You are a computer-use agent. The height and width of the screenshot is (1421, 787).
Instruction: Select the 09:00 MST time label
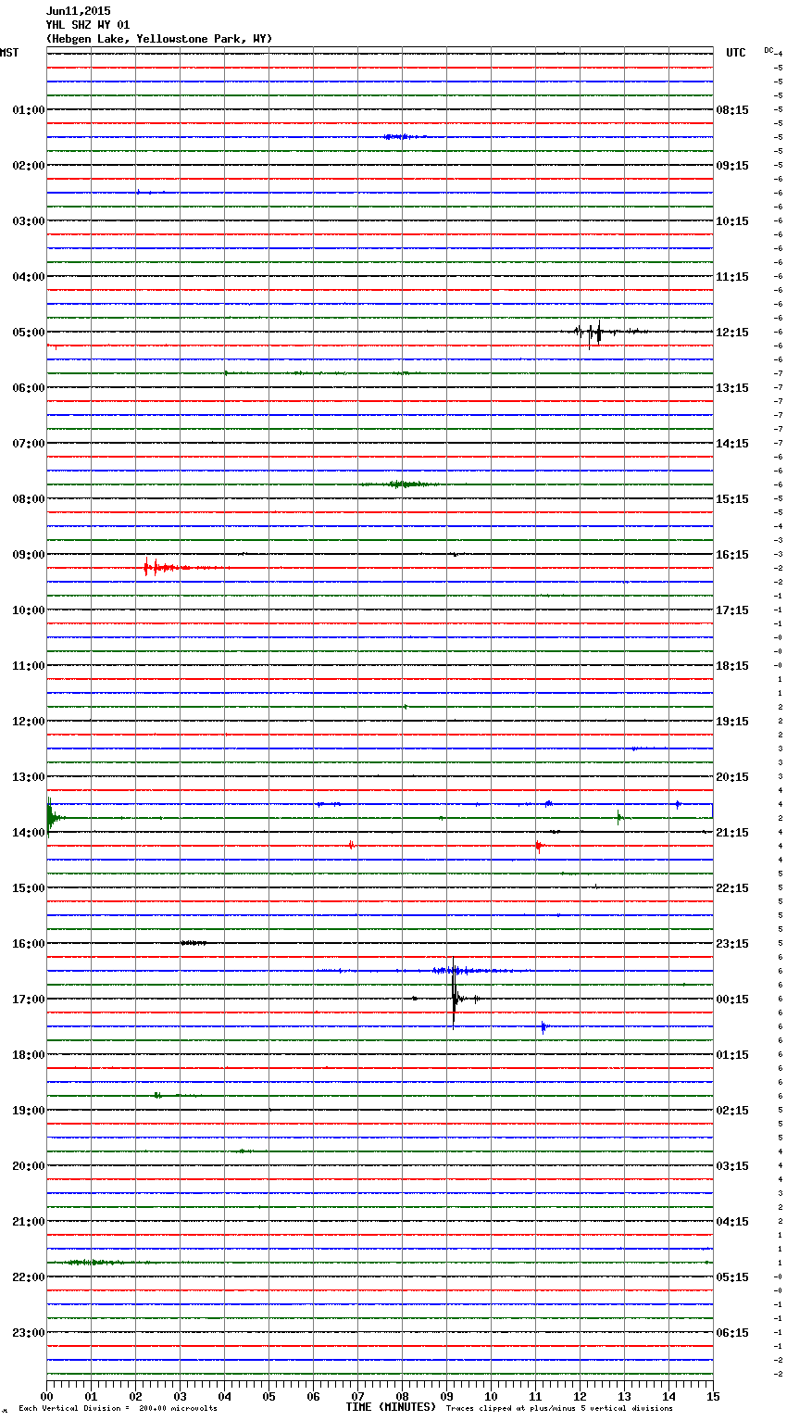(29, 555)
